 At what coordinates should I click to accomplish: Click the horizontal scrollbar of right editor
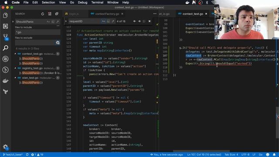click(201, 151)
